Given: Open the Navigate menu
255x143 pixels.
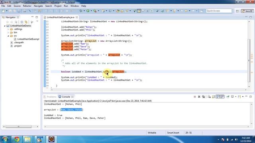Looking at the screenshot, I should (38, 6).
